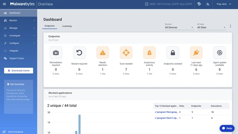Image resolution: width=238 pixels, height=134 pixels.
Task: Open the All Sites filter dropdown
Action: click(211, 27)
